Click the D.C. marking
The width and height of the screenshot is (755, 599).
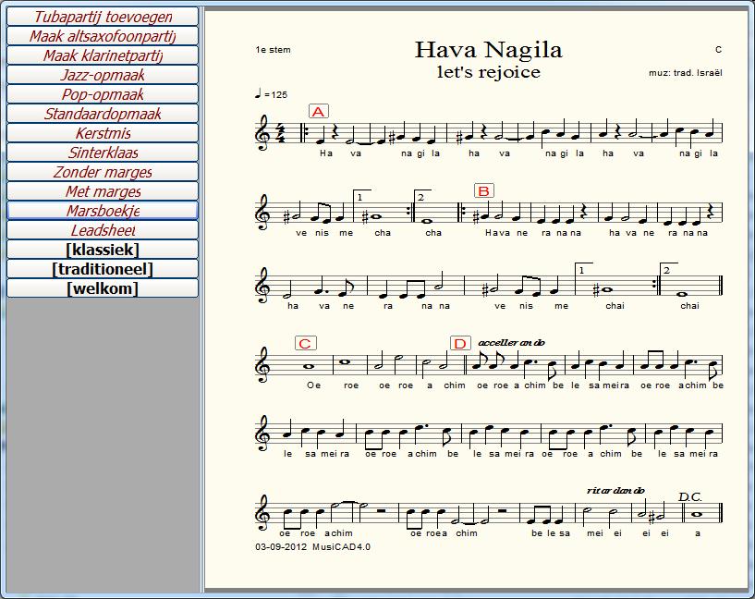(x=690, y=497)
